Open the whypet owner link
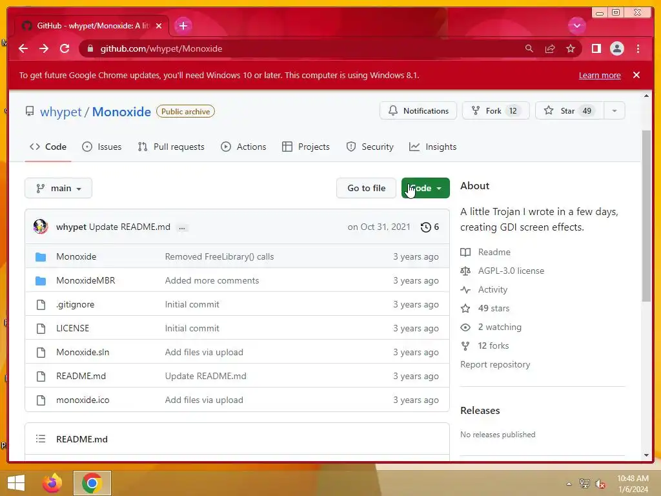 (61, 112)
